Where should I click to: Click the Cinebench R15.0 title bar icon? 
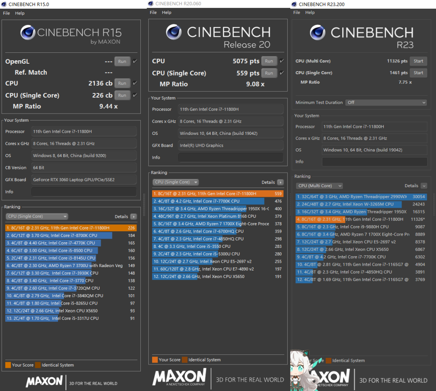(x=4, y=4)
